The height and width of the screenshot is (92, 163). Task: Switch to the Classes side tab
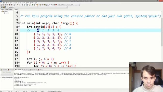click(x=6, y=9)
